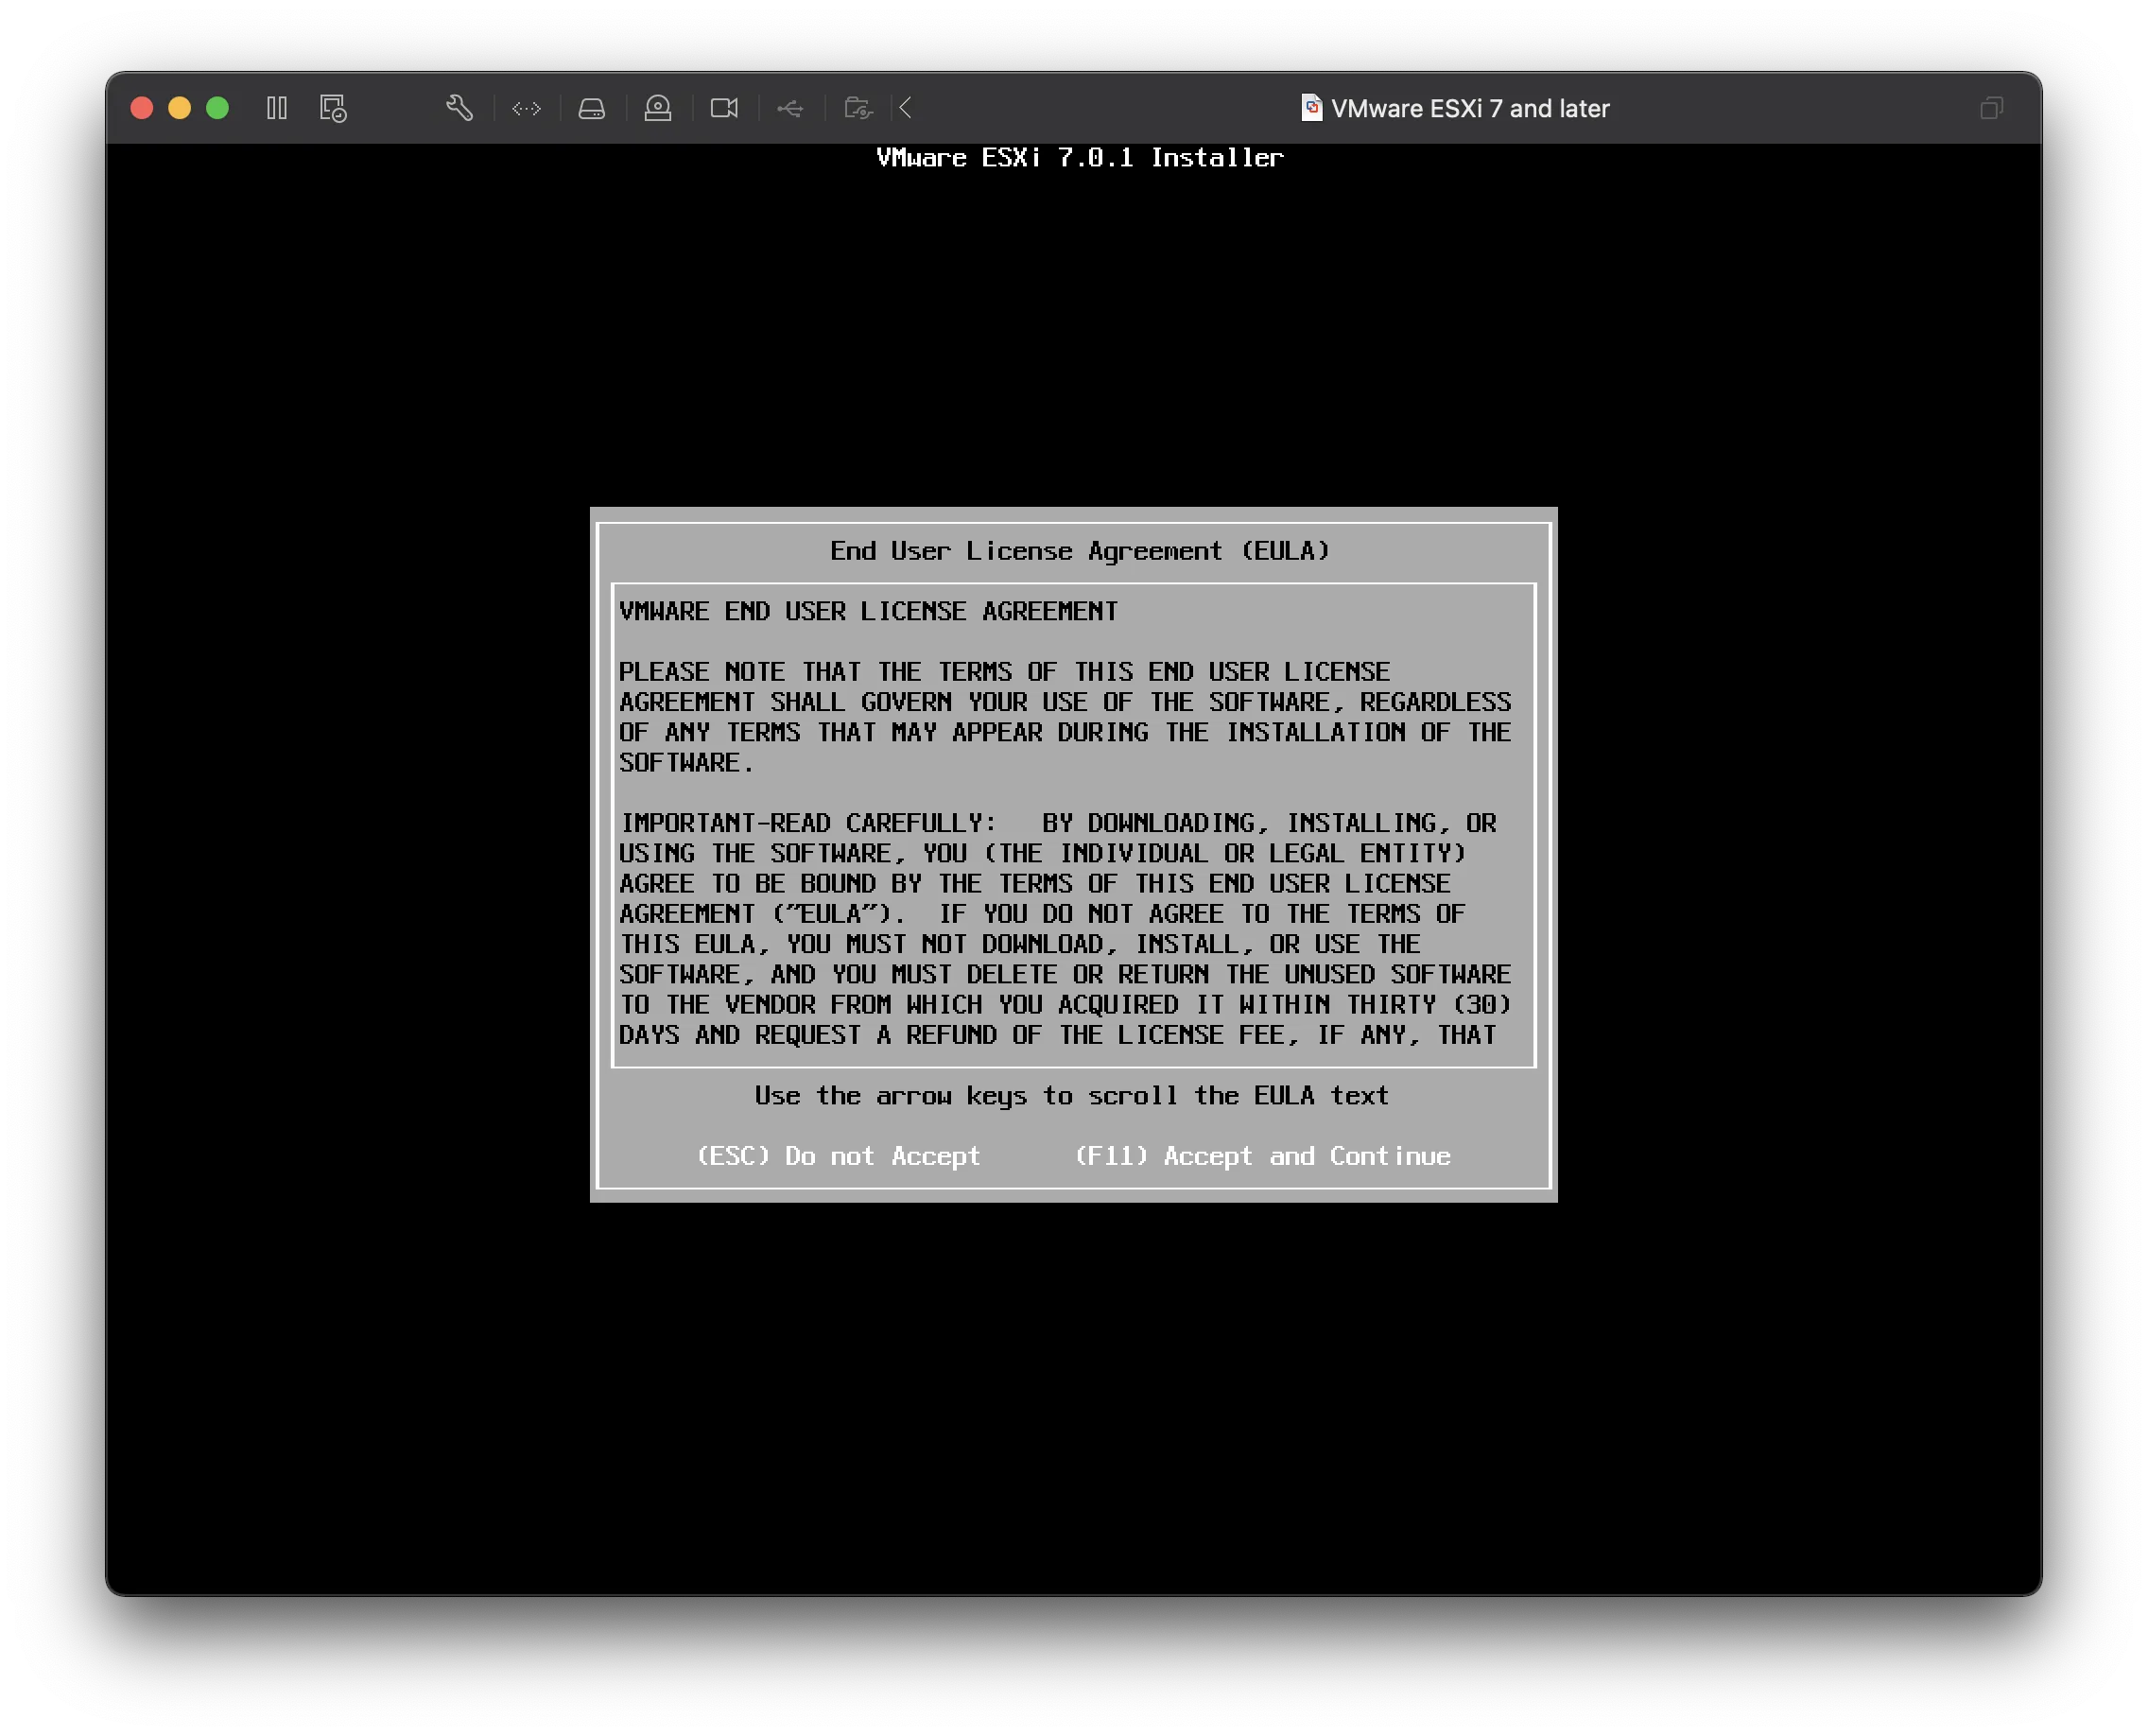Close the VM window with red button
The width and height of the screenshot is (2148, 1736).
pos(142,108)
